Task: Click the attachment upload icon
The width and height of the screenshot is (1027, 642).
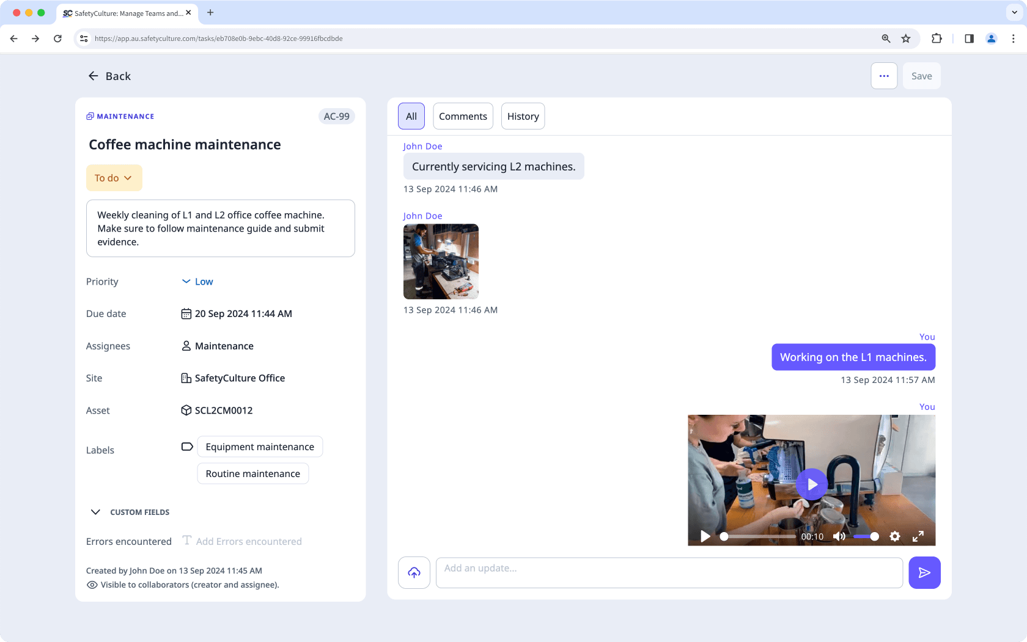Action: coord(414,572)
